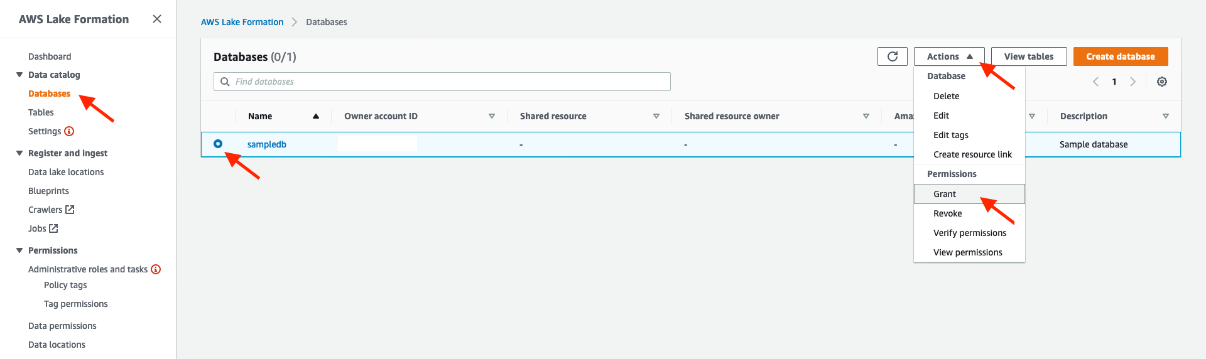Image resolution: width=1206 pixels, height=359 pixels.
Task: Open Settings in sidebar
Action: [45, 131]
